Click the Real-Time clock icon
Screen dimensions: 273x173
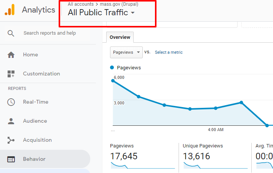(11, 102)
